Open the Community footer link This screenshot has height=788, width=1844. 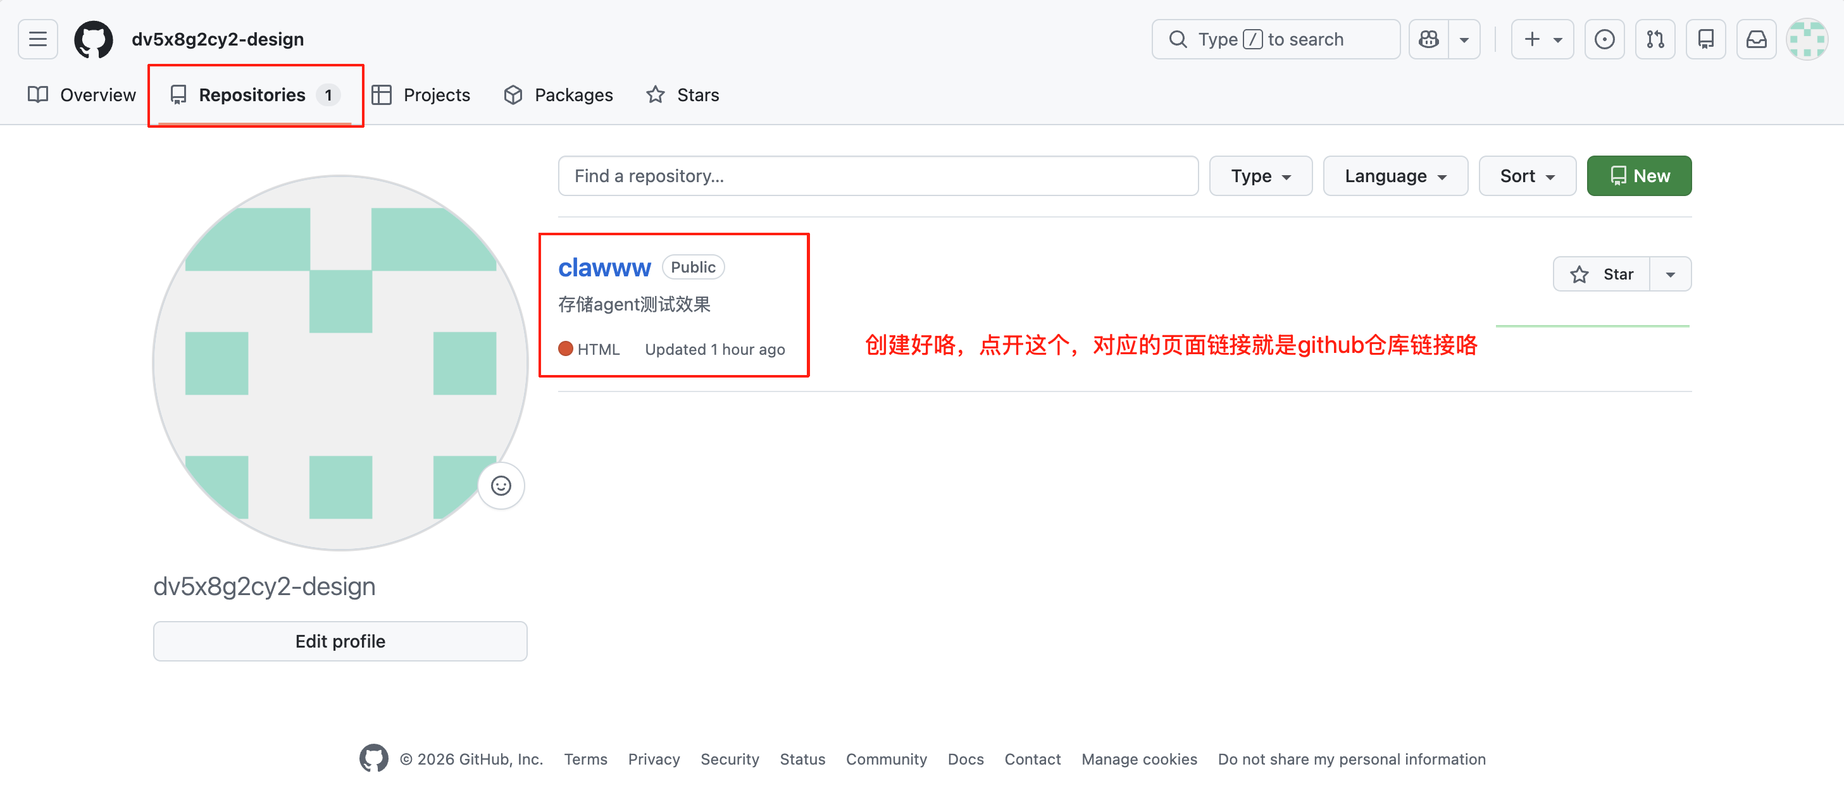[x=886, y=760]
